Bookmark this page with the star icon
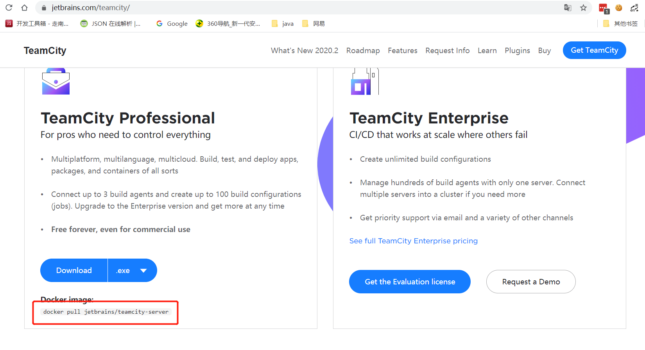The width and height of the screenshot is (645, 350). [x=583, y=7]
